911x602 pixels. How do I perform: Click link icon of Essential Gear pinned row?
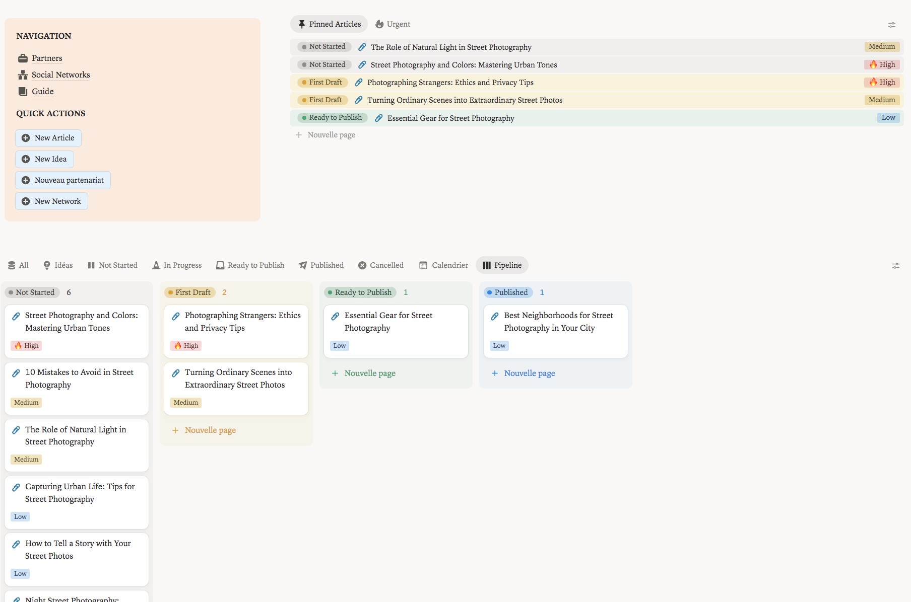click(x=379, y=118)
